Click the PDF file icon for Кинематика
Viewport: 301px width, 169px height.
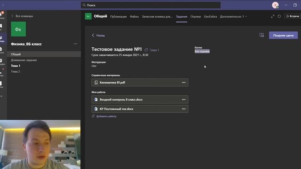click(96, 83)
